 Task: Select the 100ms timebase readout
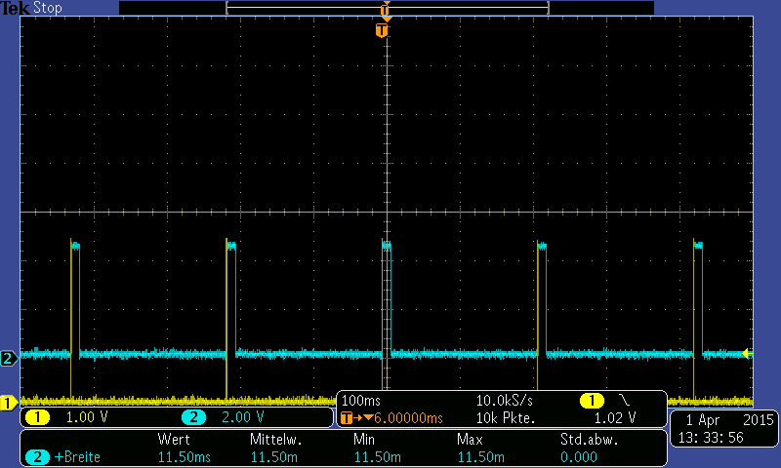click(362, 401)
